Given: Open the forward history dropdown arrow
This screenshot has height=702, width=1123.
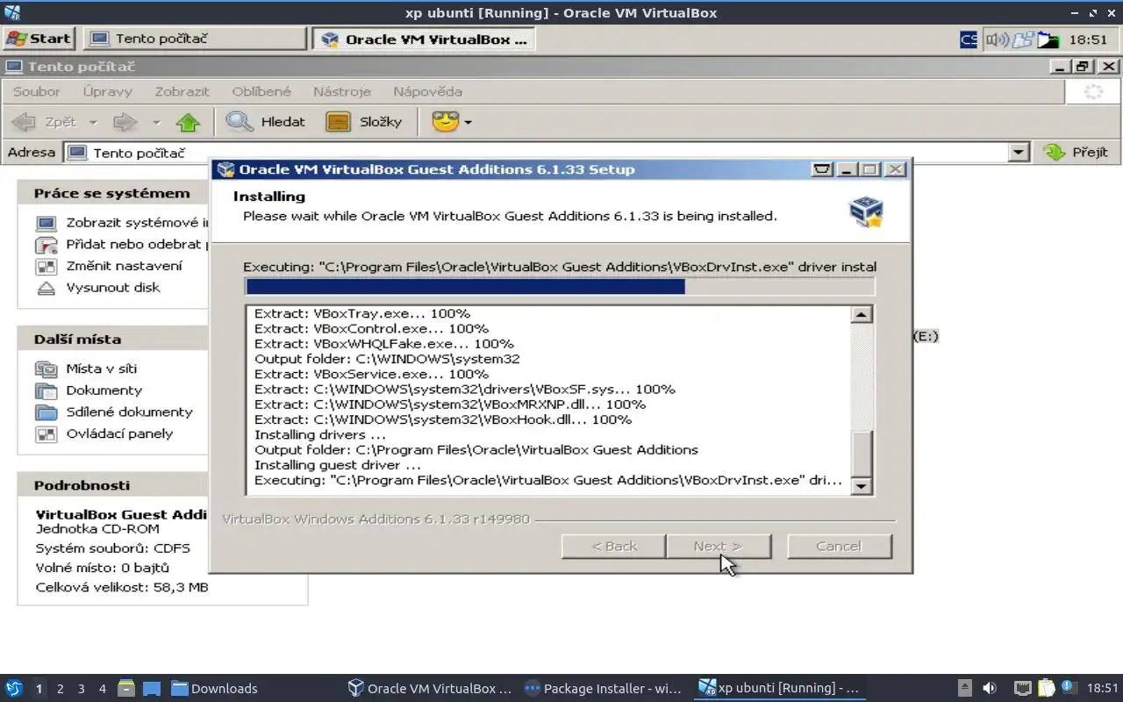Looking at the screenshot, I should (x=156, y=122).
